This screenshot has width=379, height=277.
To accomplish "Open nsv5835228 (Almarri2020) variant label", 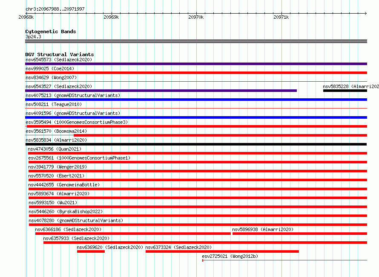I will (x=351, y=86).
